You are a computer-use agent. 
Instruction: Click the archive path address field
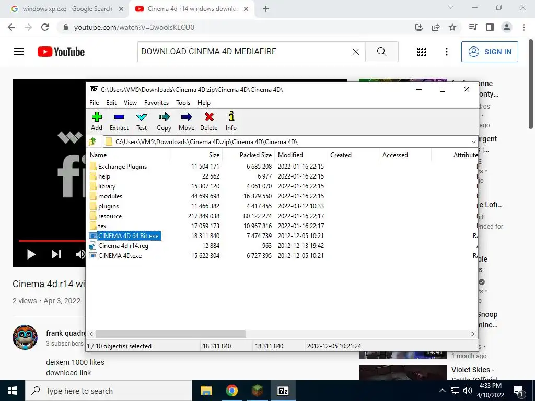(286, 141)
